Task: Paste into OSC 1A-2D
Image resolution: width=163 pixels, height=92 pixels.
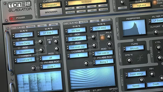Action: pyautogui.click(x=53, y=25)
